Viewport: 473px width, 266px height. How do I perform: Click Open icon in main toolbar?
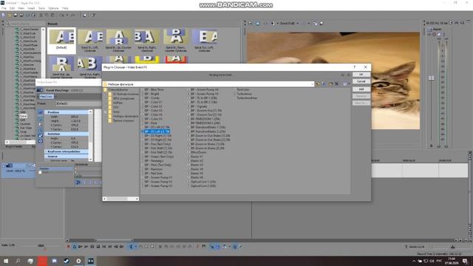click(10, 15)
